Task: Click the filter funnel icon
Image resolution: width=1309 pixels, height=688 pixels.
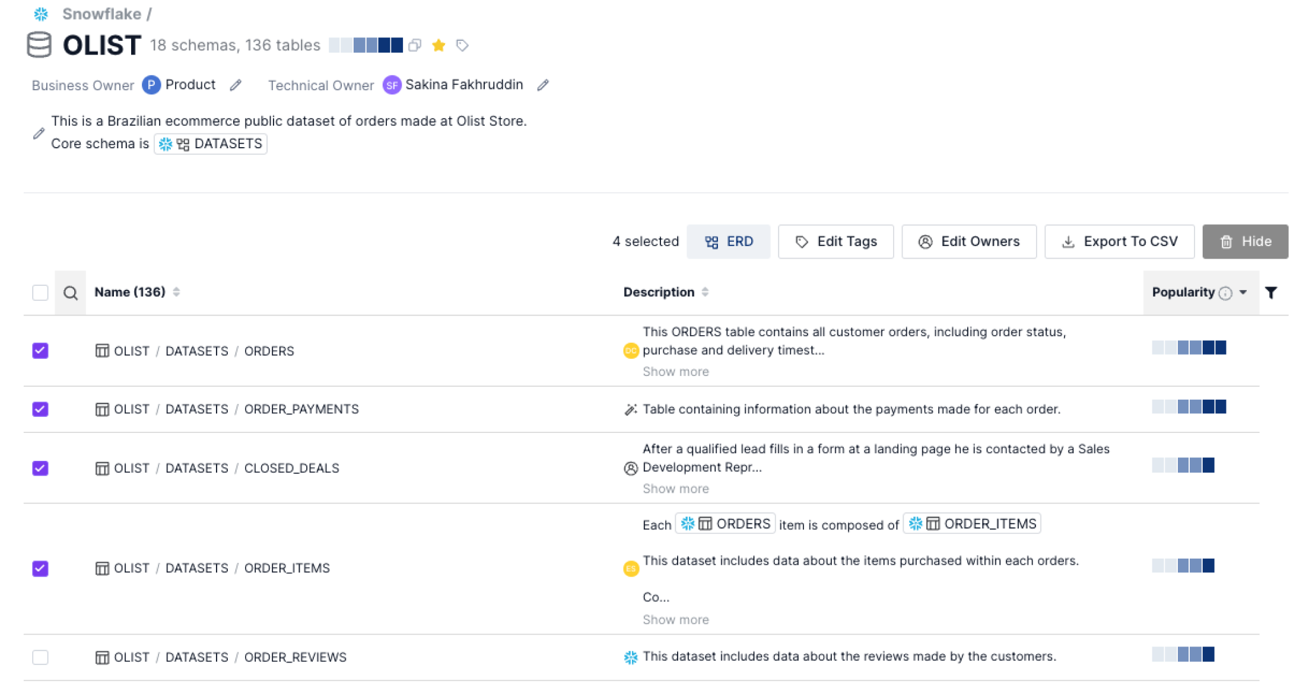Action: (x=1270, y=292)
